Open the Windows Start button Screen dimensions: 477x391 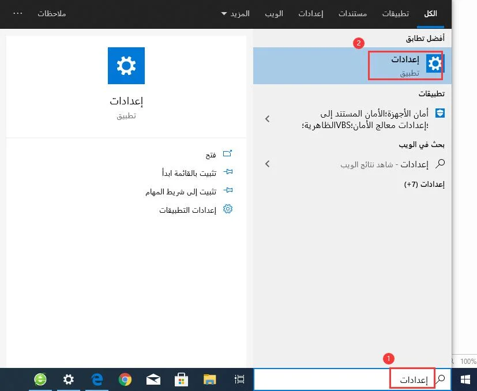tap(465, 379)
